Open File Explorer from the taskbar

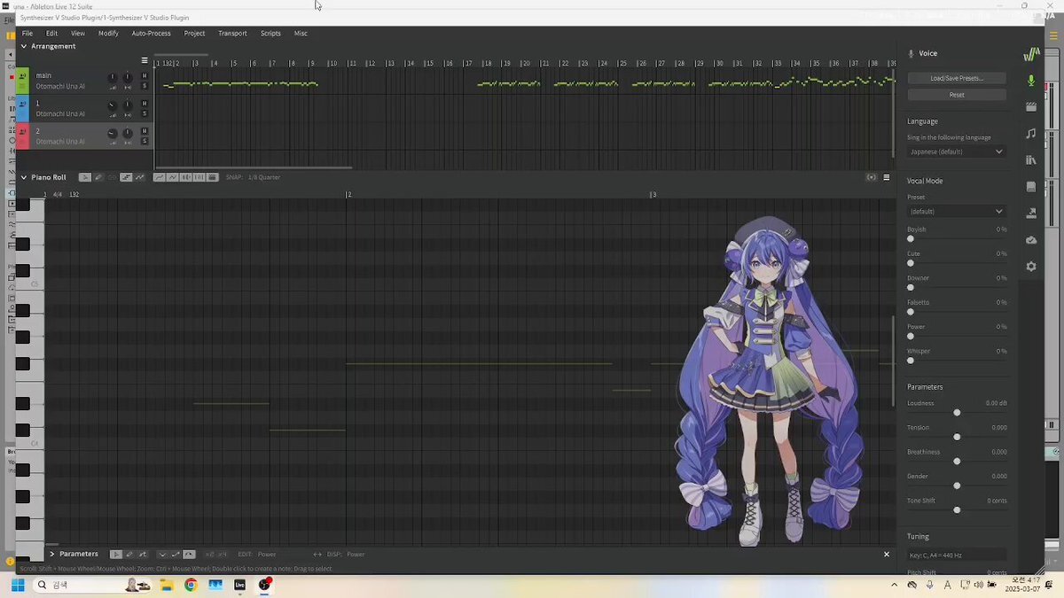(x=166, y=585)
